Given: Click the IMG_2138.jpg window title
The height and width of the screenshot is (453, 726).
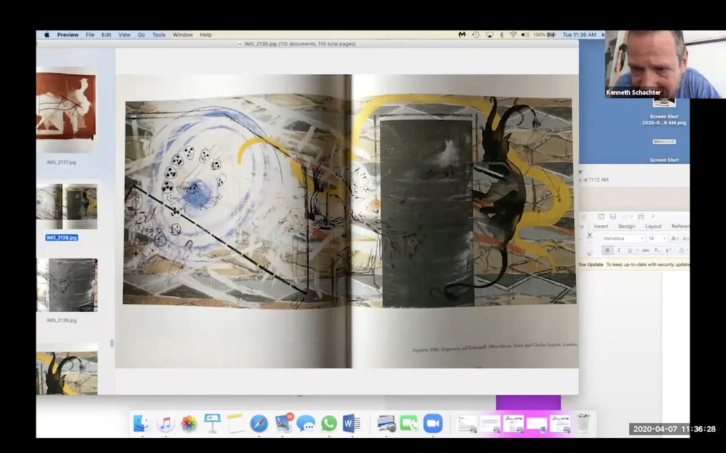Looking at the screenshot, I should [300, 44].
